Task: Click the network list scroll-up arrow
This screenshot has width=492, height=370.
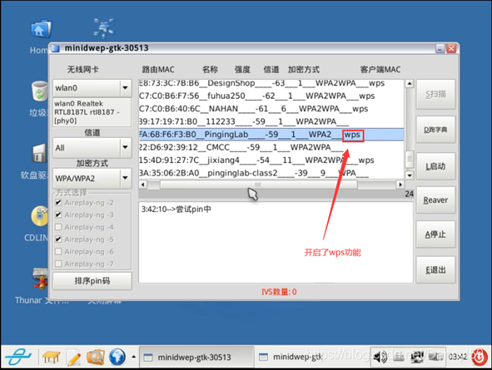Action: point(409,84)
